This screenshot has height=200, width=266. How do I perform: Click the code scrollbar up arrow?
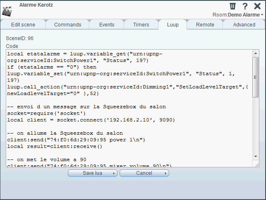256,53
